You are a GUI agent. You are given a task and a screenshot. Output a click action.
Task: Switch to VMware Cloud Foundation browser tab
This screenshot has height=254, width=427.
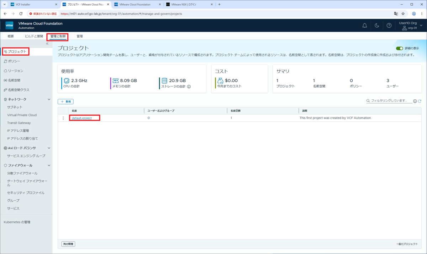(138, 5)
